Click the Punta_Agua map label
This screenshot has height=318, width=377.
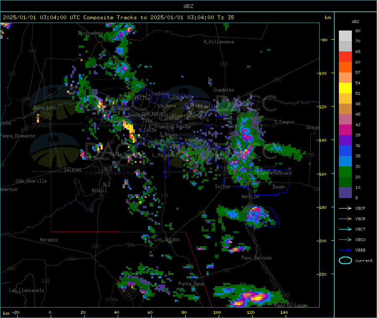[x=191, y=284]
